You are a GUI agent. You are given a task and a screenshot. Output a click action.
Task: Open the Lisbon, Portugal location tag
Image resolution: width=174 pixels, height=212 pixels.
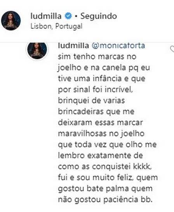(x=56, y=26)
